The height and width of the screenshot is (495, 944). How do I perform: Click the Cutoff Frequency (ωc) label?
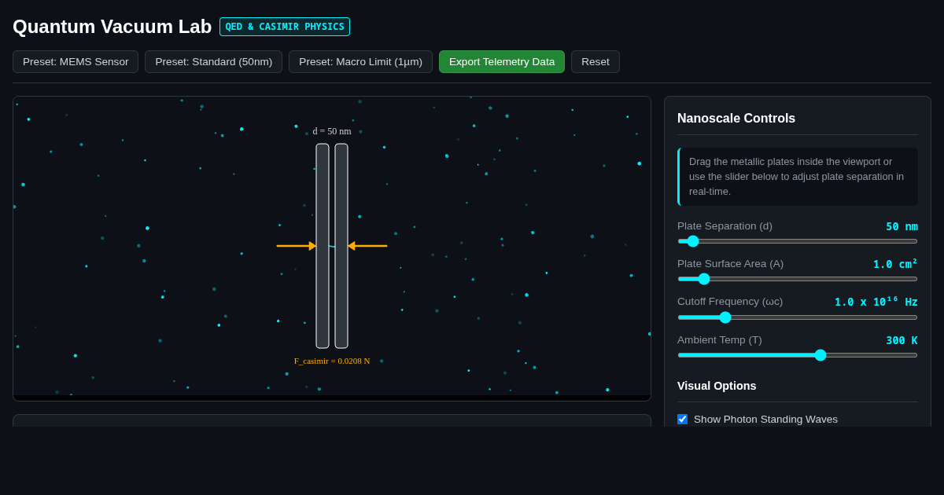(730, 302)
